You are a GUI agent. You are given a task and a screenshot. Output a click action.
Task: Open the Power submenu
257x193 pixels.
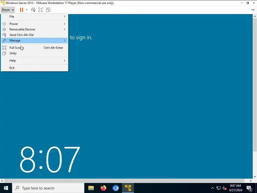coord(34,24)
